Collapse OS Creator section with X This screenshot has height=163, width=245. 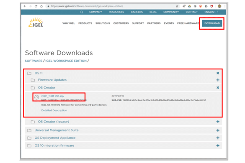tap(218, 87)
